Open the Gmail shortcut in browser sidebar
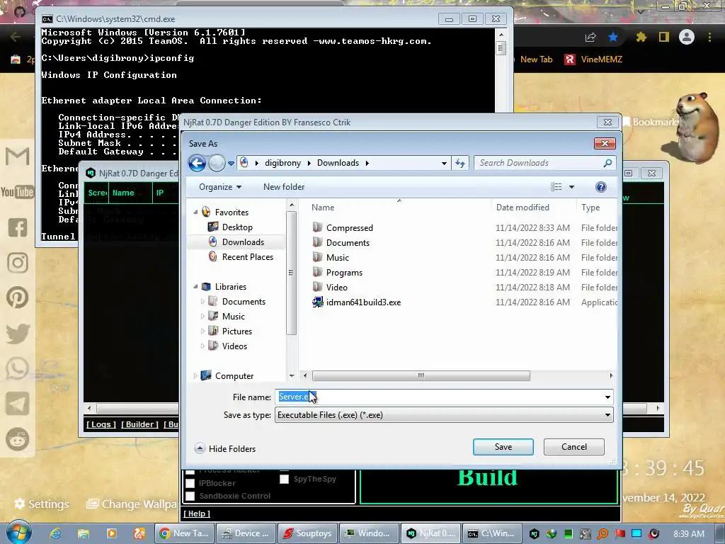The image size is (725, 544). (x=18, y=157)
